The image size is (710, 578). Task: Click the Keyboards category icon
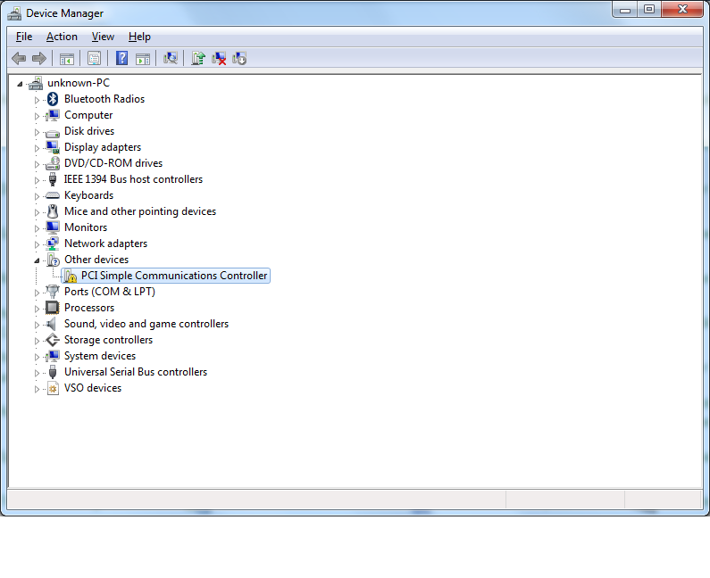pos(53,195)
